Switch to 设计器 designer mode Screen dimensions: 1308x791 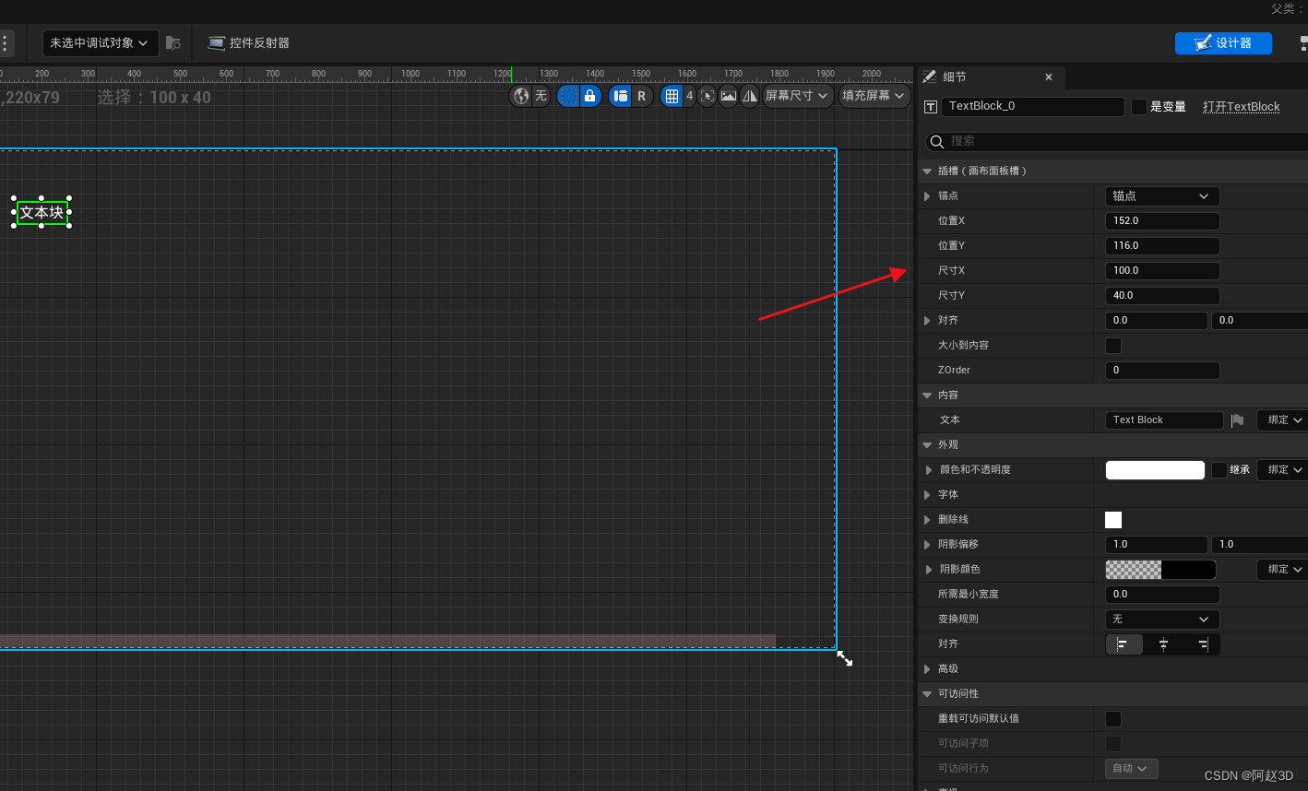[x=1223, y=43]
